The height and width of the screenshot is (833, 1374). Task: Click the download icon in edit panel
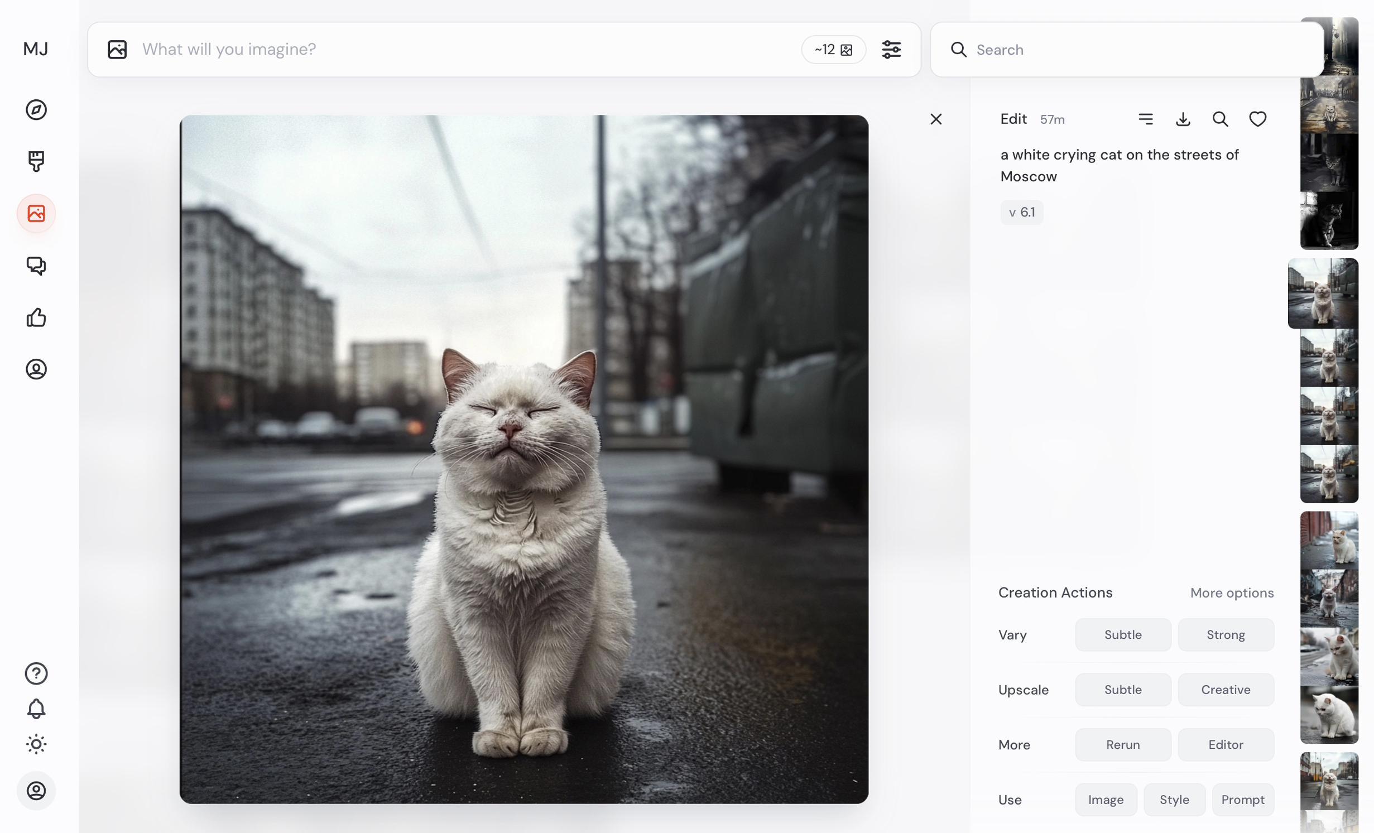tap(1184, 120)
